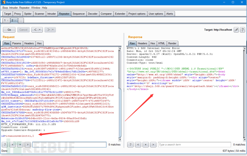Screen dimensions: 247x156
Task: Navigate back in request history
Action: (x=35, y=30)
